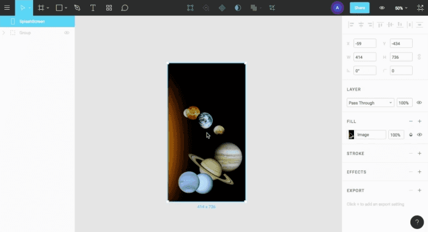428x232 pixels.
Task: Click the Image fill thumbnail swatch
Action: (352, 135)
